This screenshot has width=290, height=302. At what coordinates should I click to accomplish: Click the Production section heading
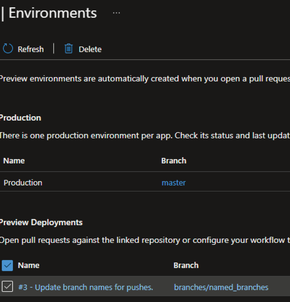[20, 118]
